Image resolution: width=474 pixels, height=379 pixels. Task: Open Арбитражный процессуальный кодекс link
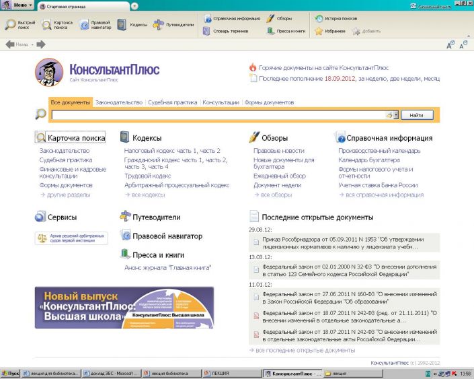point(177,185)
